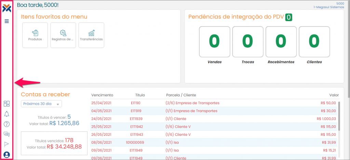Screen dimensions: 350x160
Task: Open Transferências favorite shortcut
Action: pos(91,35)
